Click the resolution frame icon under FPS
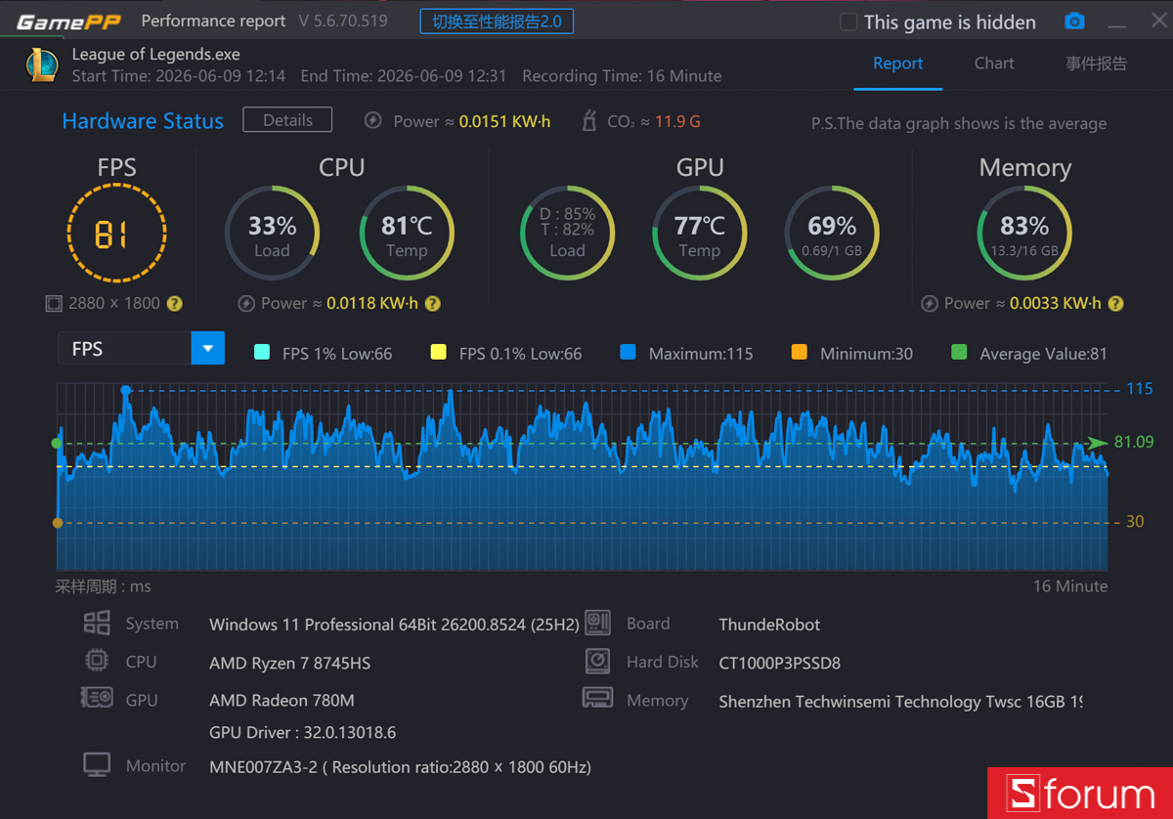The image size is (1173, 819). point(54,304)
